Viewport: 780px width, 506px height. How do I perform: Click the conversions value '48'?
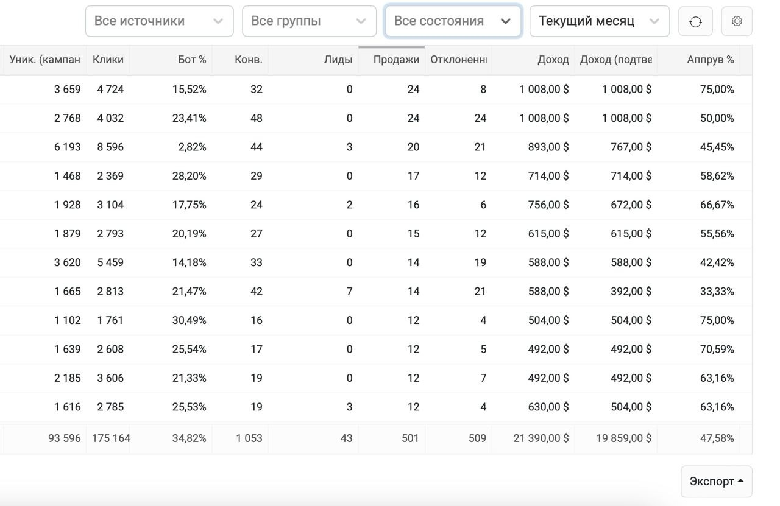coord(257,118)
